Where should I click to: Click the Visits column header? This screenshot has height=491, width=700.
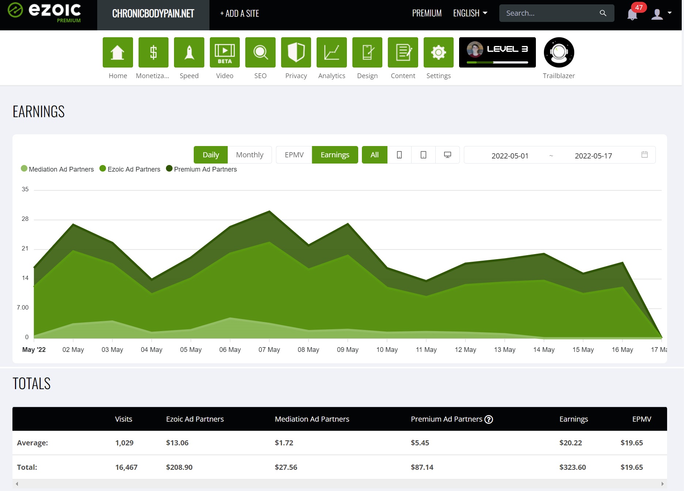(x=124, y=419)
